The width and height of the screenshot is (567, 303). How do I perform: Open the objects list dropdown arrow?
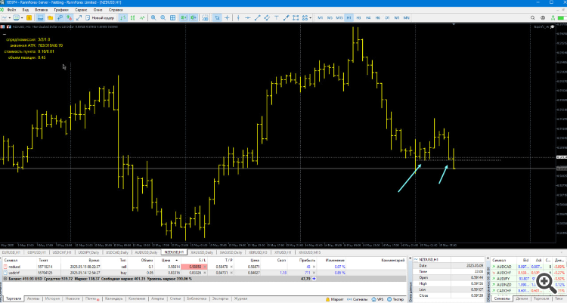coord(310,17)
